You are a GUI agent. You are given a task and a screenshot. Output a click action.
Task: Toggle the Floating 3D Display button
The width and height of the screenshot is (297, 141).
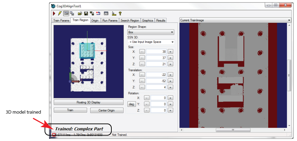[89, 103]
